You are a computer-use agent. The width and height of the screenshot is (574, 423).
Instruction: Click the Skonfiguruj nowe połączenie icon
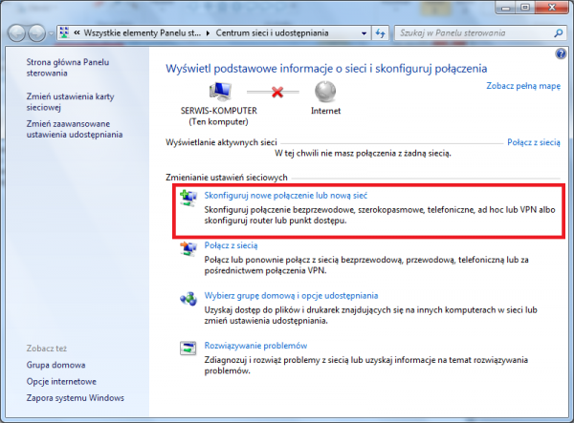tap(188, 199)
